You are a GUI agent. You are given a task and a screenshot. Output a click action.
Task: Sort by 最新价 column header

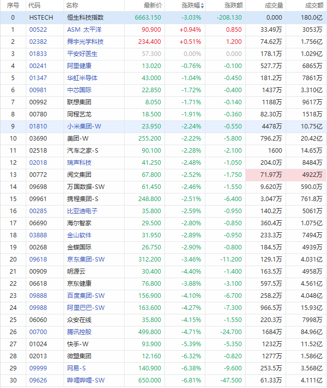(152, 6)
